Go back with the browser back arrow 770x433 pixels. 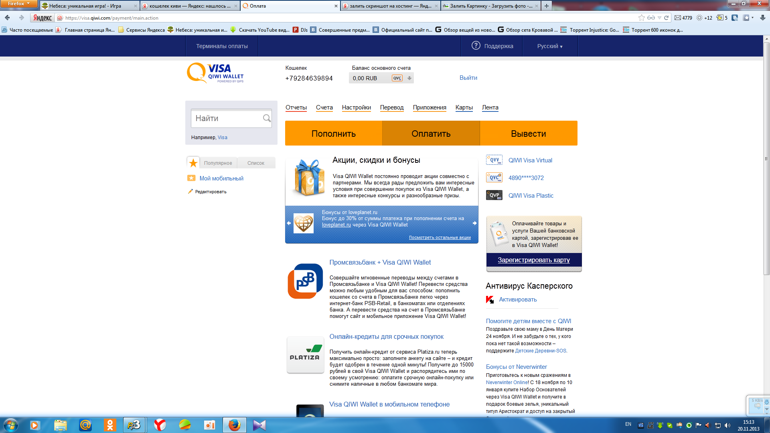[7, 18]
